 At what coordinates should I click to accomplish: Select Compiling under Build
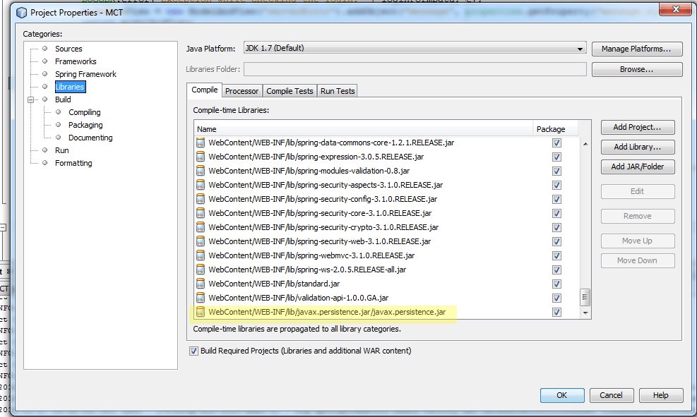coord(85,112)
